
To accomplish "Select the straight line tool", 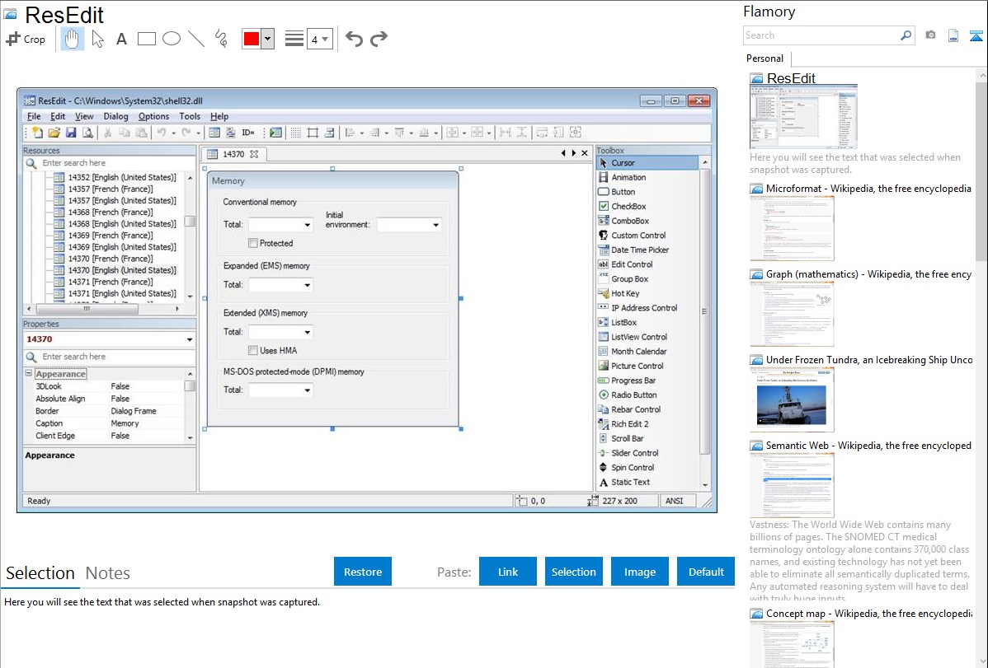I will [x=196, y=39].
